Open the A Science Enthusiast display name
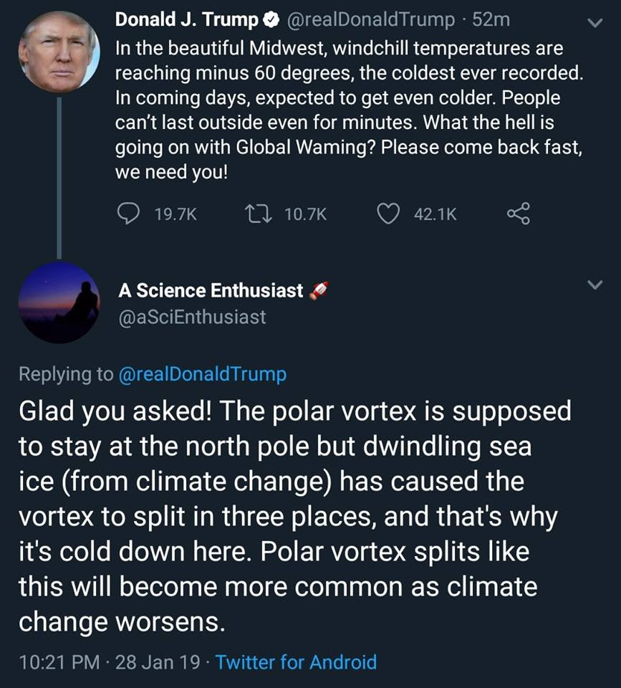The image size is (621, 688). click(211, 290)
